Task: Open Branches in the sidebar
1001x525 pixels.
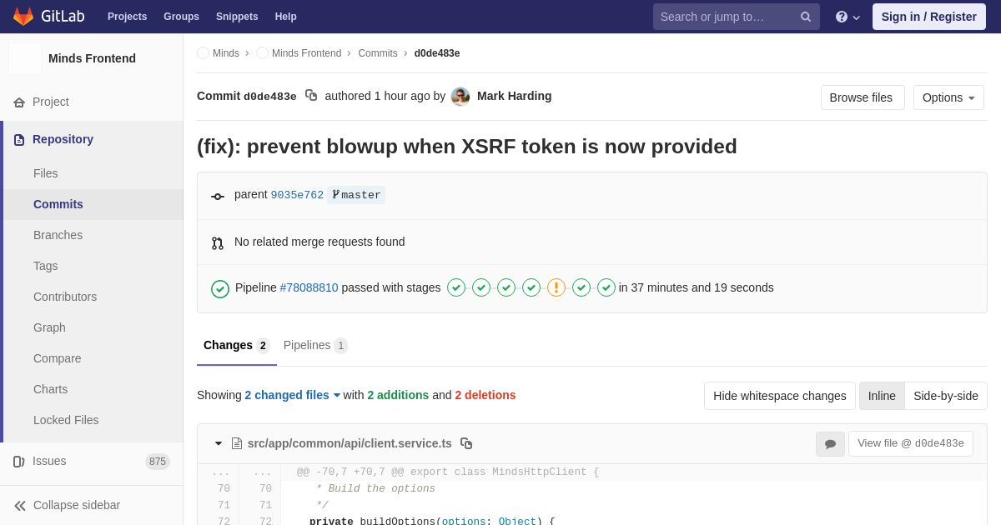Action: 58,235
